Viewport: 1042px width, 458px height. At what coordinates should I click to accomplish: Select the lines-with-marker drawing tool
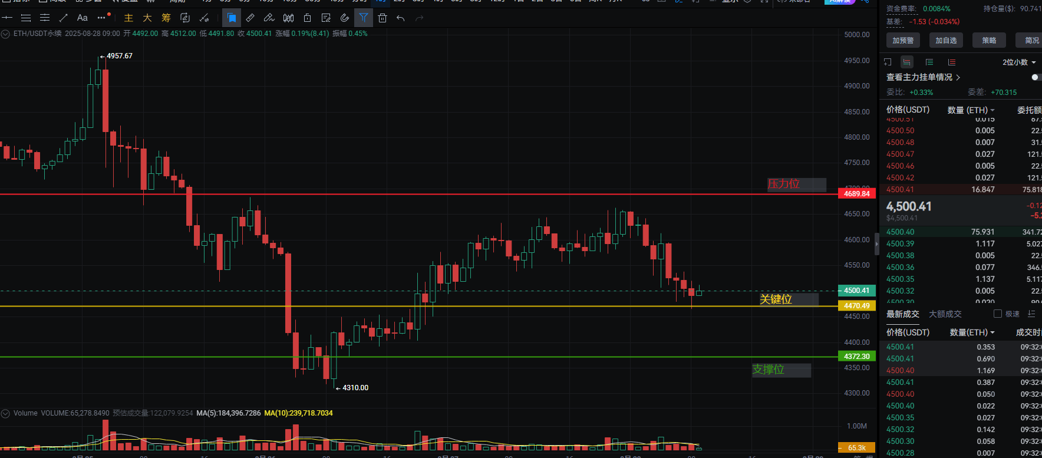(x=45, y=18)
